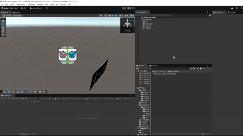Image resolution: width=243 pixels, height=136 pixels.
Task: Open the GameObject menu
Action: coord(20,5)
